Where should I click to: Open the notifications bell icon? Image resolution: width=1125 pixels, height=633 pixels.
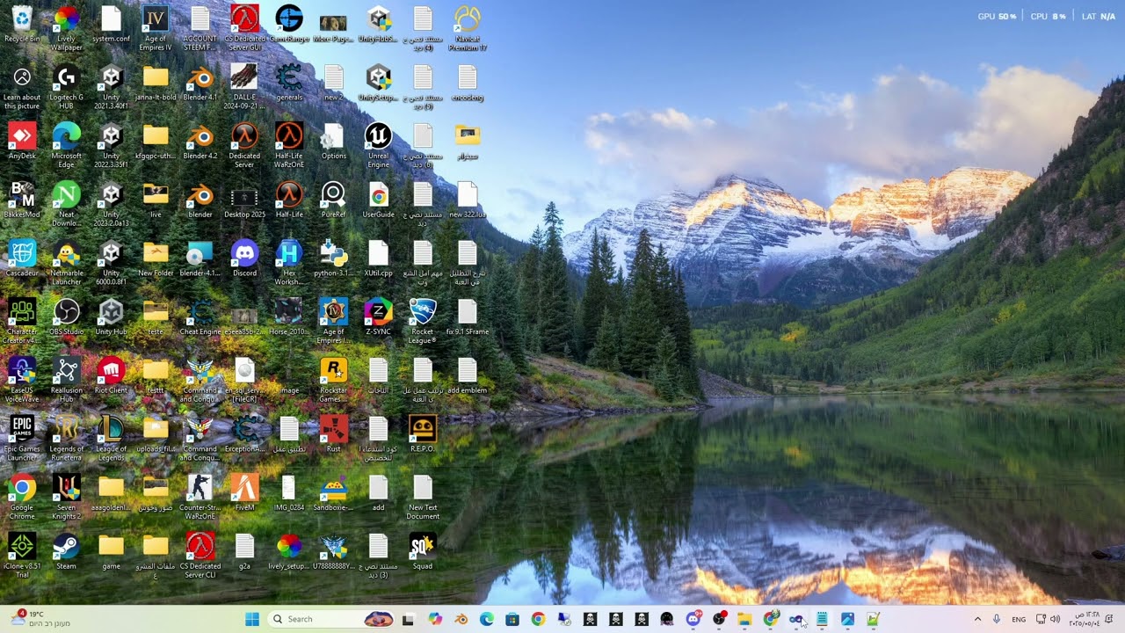tap(1109, 619)
